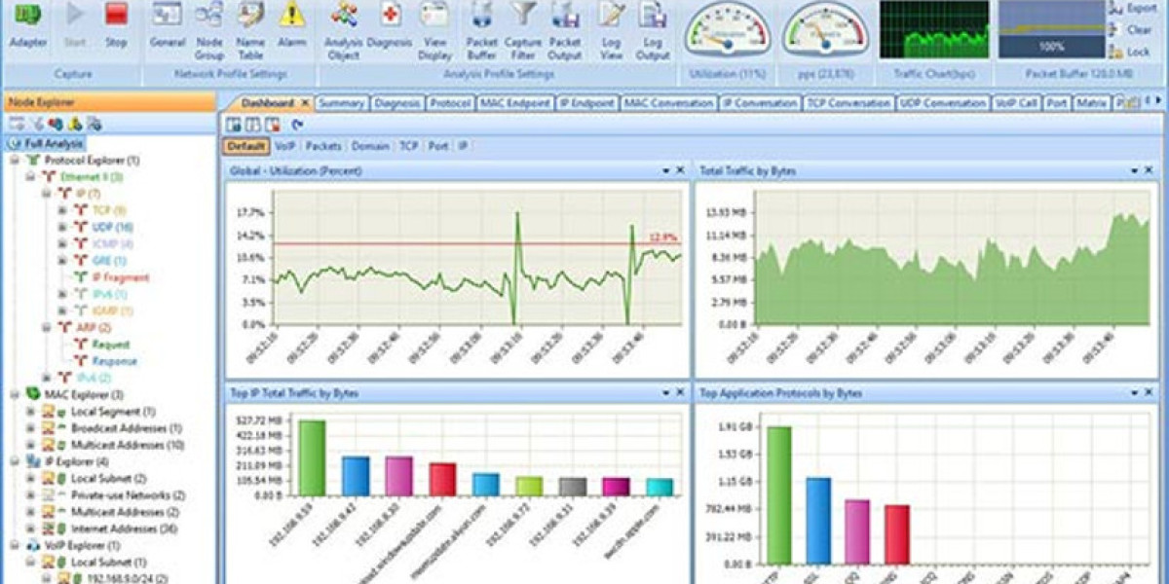
Task: Open the IP Endpoint tab
Action: [587, 103]
